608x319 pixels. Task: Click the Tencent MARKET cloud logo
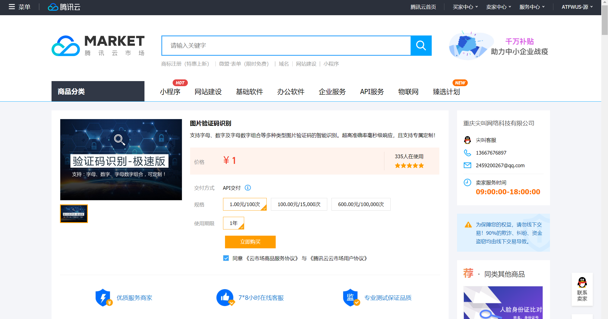point(66,46)
